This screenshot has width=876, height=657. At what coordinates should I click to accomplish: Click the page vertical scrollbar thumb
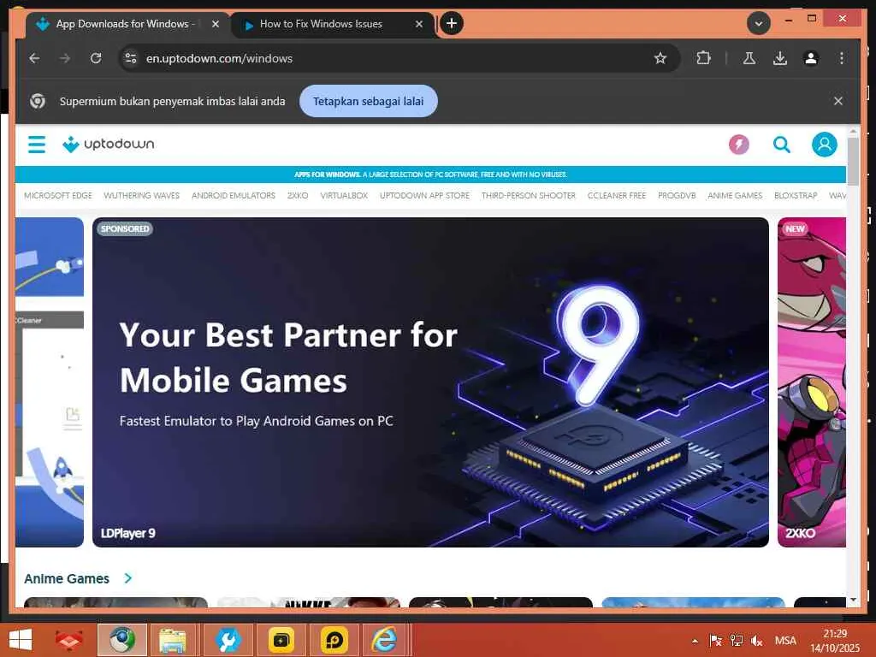(x=853, y=161)
